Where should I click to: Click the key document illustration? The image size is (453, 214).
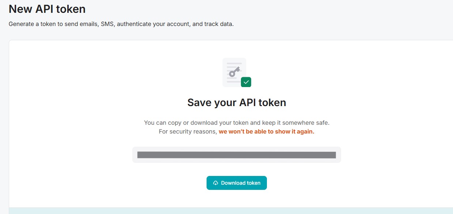click(234, 72)
